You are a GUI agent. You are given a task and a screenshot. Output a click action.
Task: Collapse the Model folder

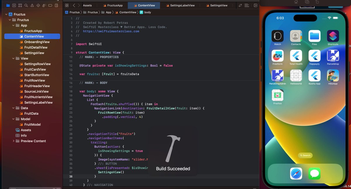[13, 119]
